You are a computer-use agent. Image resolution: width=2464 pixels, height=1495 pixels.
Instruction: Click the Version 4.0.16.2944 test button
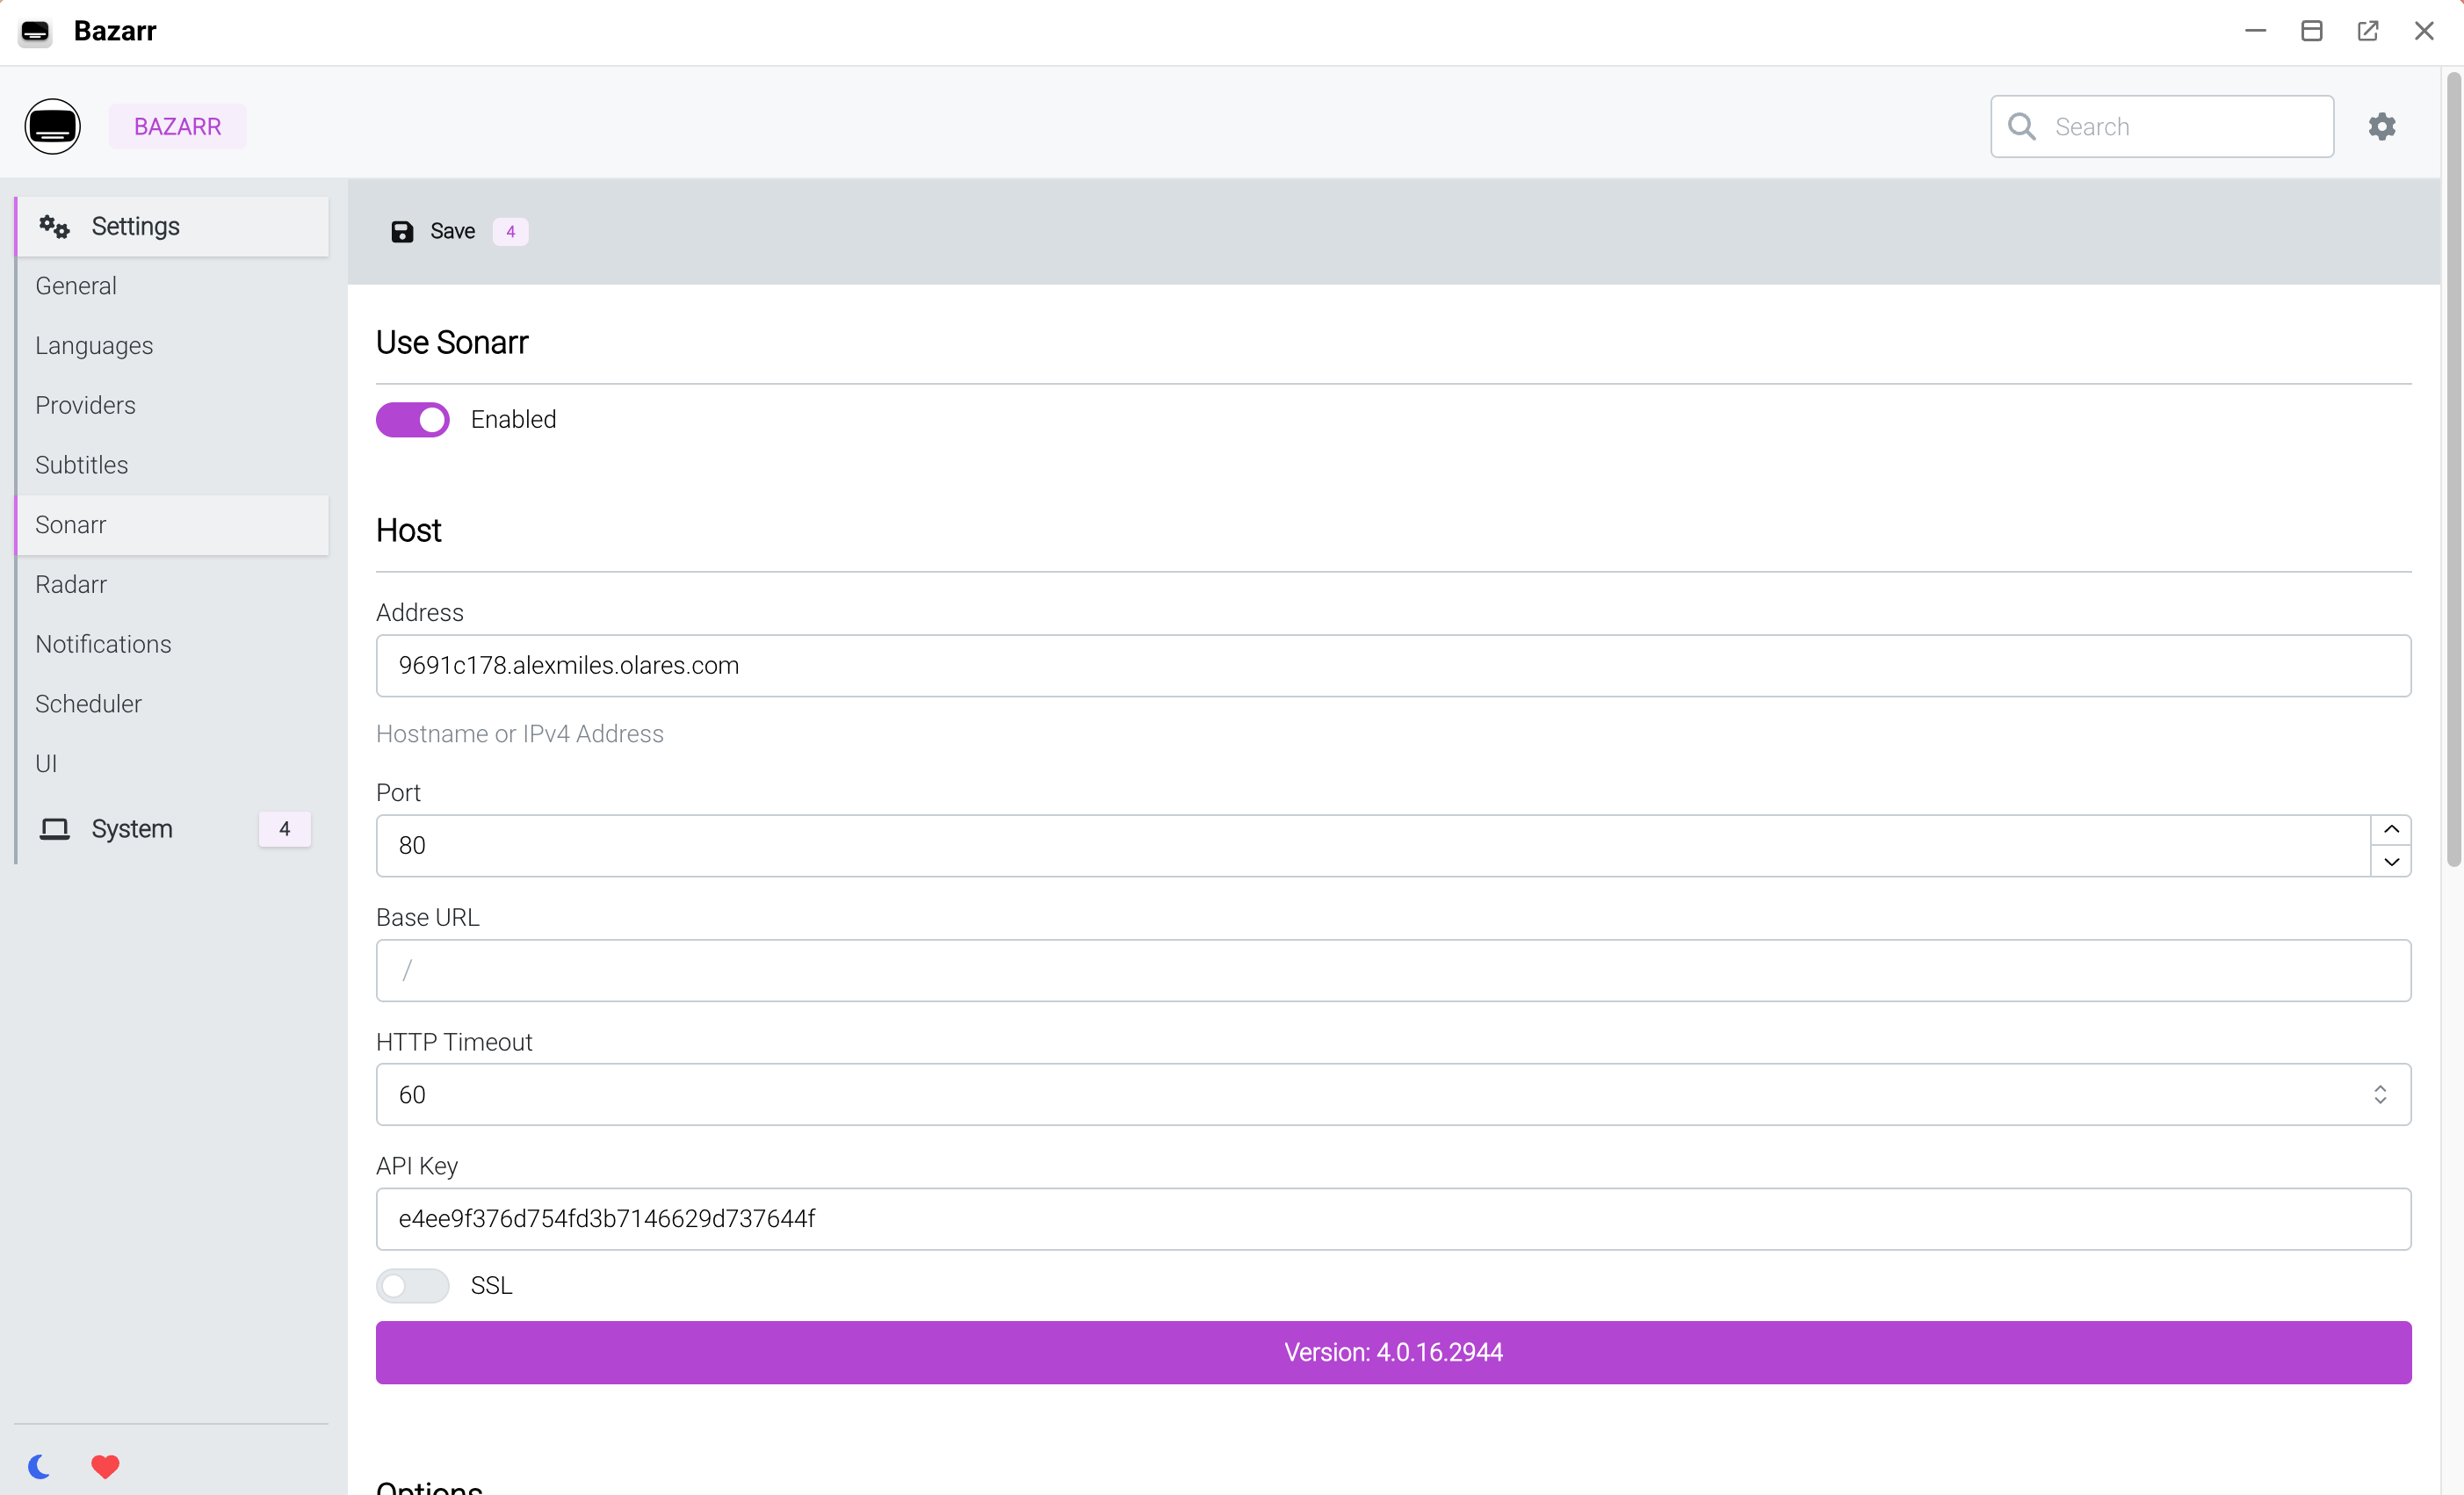click(x=1392, y=1352)
